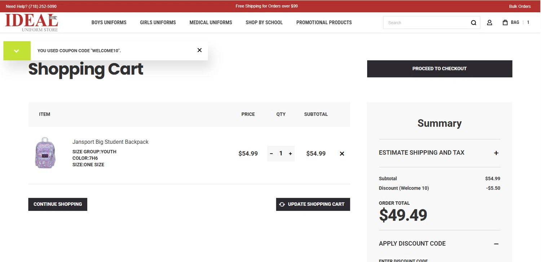Open Jansport Big Student Backpack link
The image size is (541, 262).
click(110, 142)
